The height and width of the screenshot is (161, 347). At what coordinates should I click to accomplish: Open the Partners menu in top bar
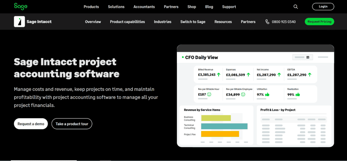171,7
